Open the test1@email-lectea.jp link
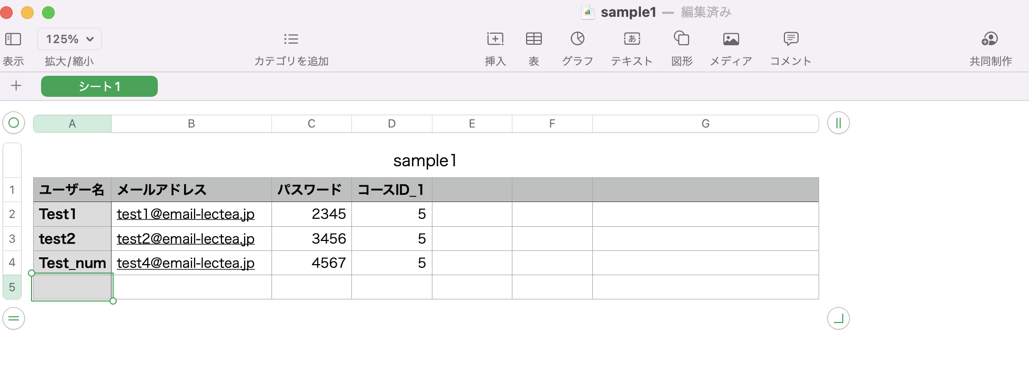Viewport: 1029px width, 382px height. [185, 214]
